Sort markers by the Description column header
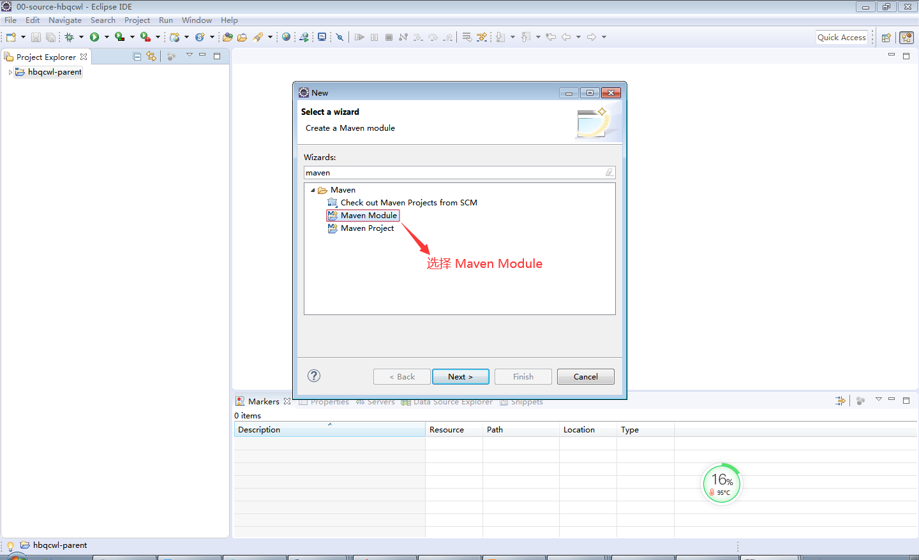The width and height of the screenshot is (919, 560). [329, 430]
